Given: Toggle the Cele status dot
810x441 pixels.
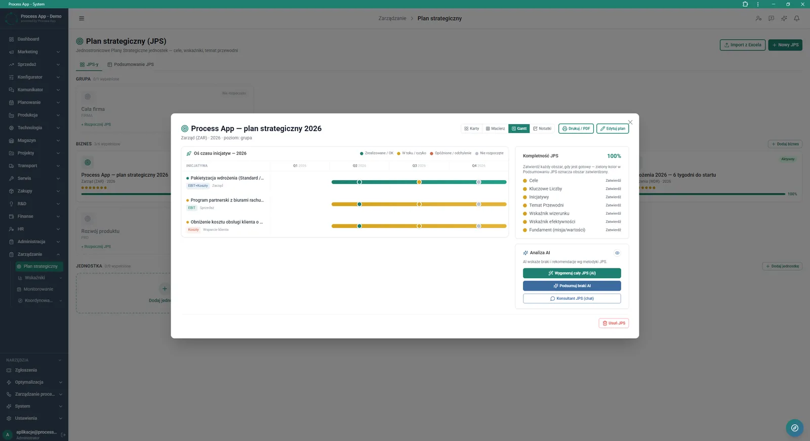Looking at the screenshot, I should pyautogui.click(x=525, y=181).
